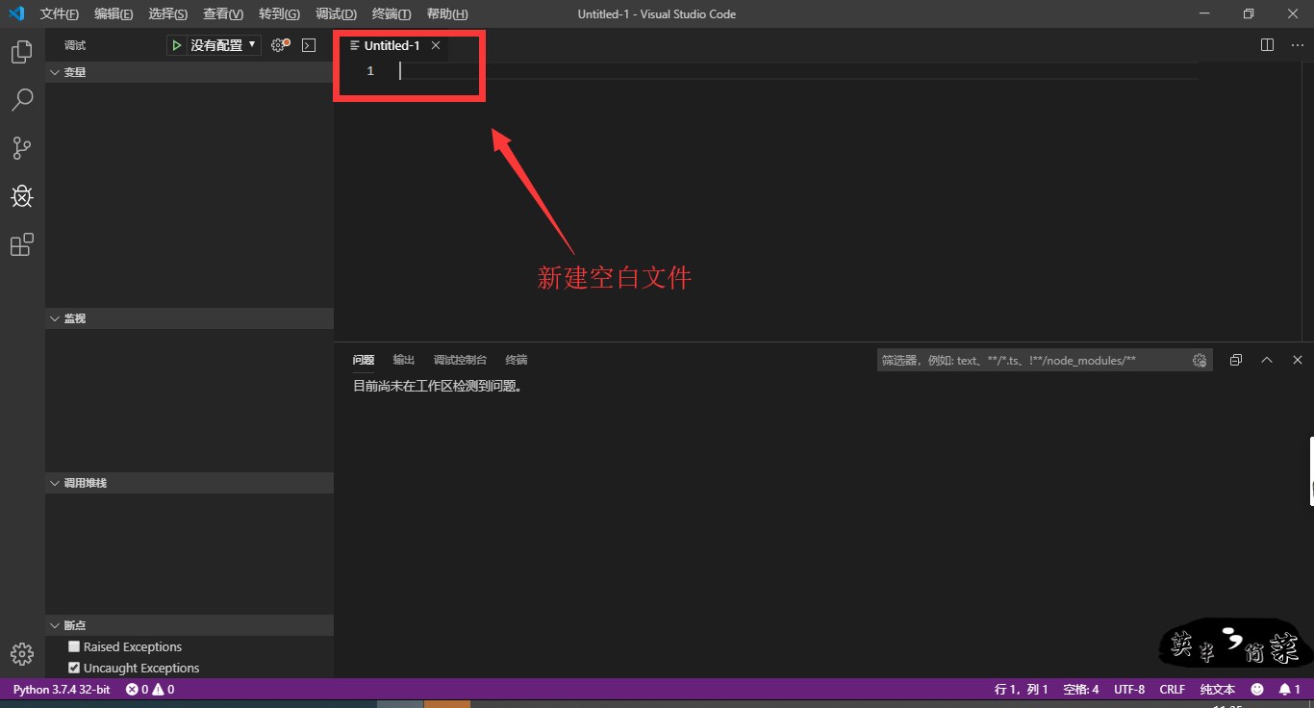The image size is (1314, 708).
Task: Collapse the 监视 section
Action: pyautogui.click(x=190, y=318)
